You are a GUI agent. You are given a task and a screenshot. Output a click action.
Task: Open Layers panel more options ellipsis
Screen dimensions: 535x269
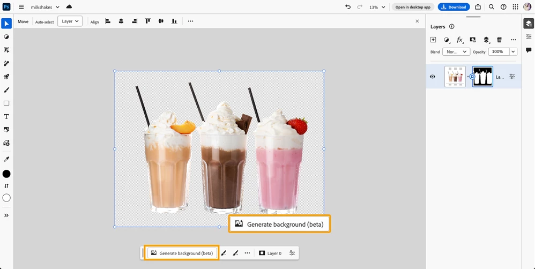coord(513,40)
